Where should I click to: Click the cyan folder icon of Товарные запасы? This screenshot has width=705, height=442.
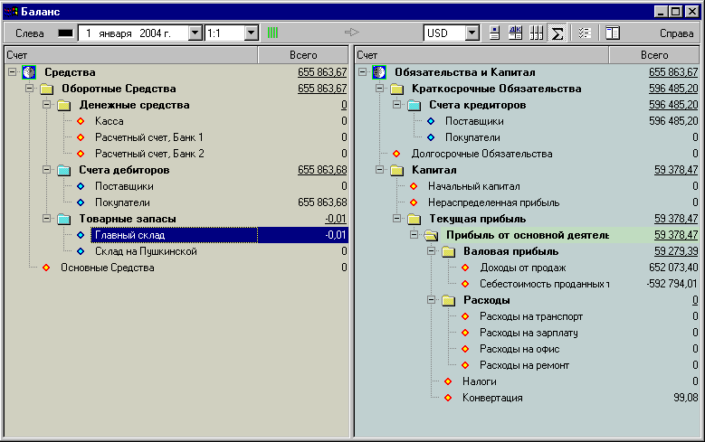(x=64, y=219)
